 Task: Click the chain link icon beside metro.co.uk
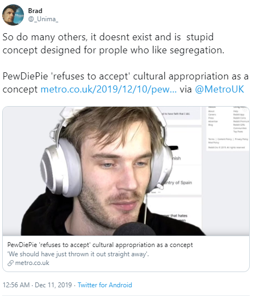pyautogui.click(x=10, y=263)
